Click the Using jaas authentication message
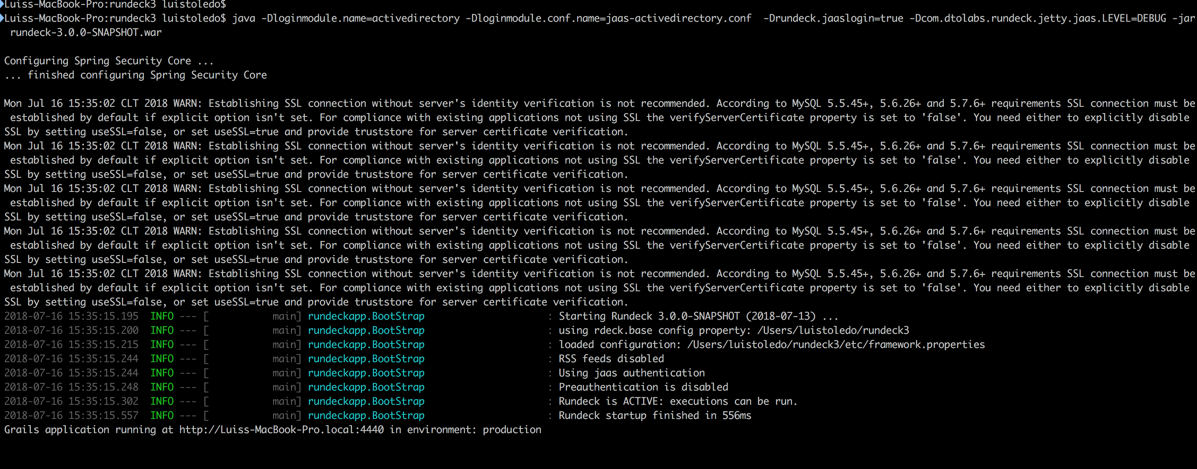Viewport: 1197px width, 469px height. click(632, 373)
